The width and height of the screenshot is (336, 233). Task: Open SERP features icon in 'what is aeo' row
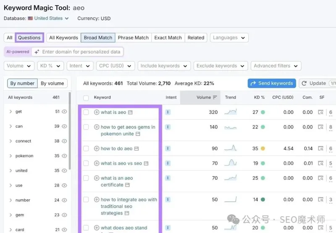pyautogui.click(x=321, y=112)
